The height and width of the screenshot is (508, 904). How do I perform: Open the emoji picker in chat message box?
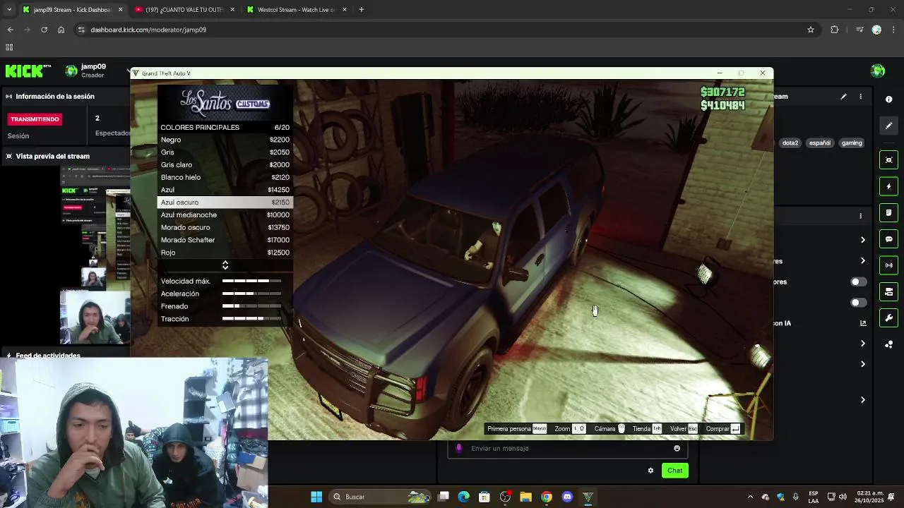point(677,448)
